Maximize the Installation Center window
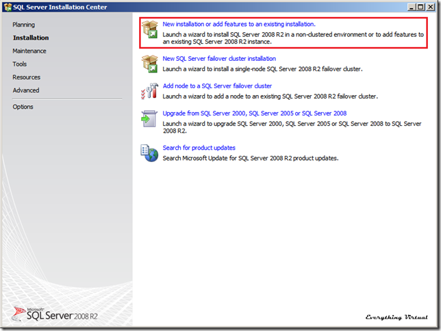441x331 pixels. pos(420,7)
